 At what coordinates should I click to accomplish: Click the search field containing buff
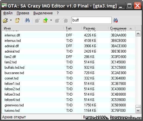point(91,20)
